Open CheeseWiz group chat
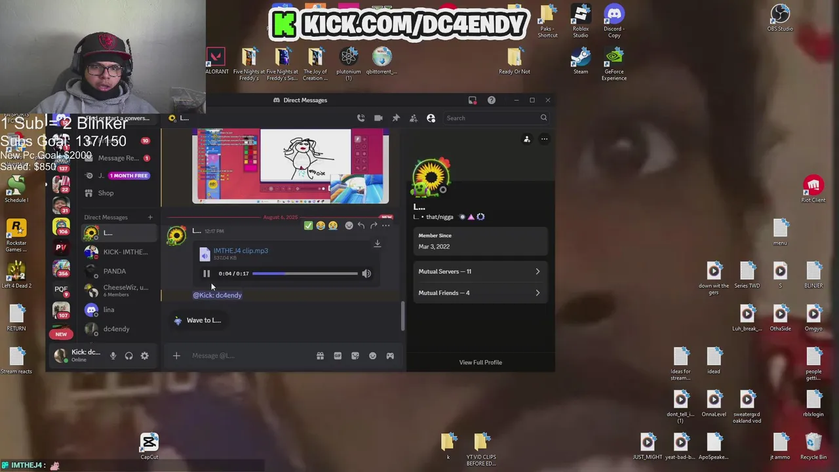The height and width of the screenshot is (472, 839). [118, 290]
